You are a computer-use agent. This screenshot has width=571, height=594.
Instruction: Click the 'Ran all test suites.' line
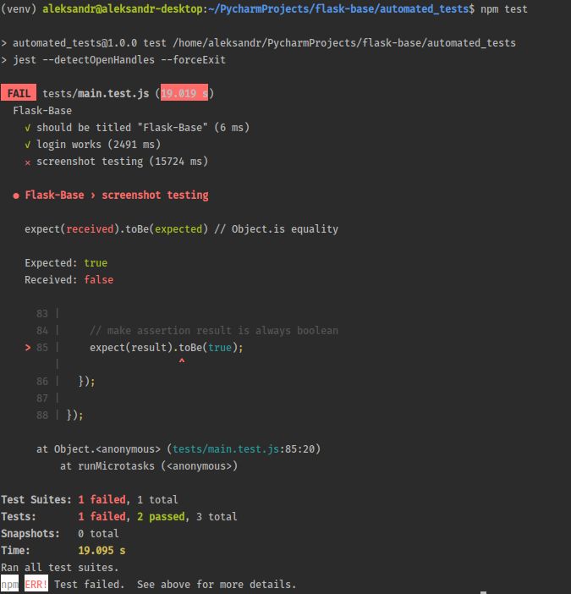point(60,568)
